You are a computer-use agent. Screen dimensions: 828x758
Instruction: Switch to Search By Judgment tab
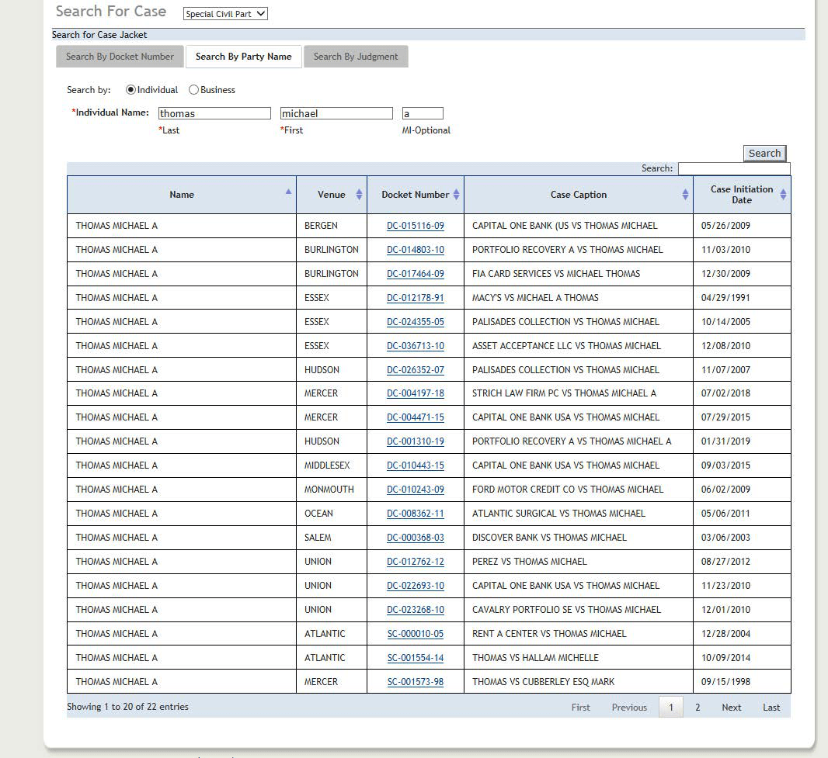(x=356, y=57)
